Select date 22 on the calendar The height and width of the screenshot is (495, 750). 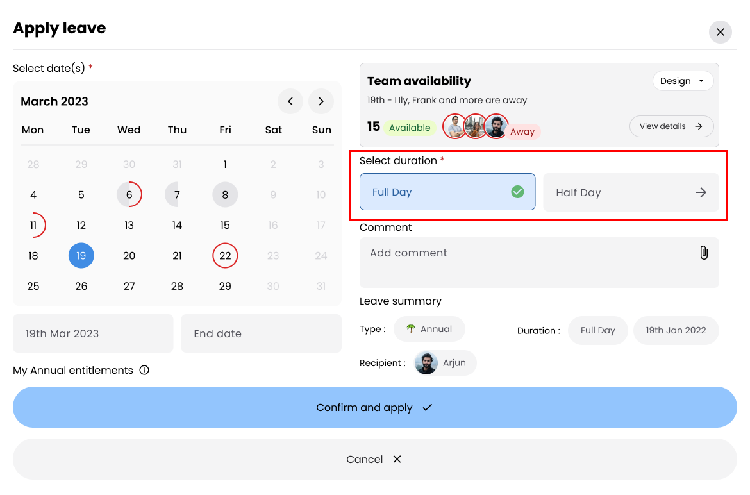[225, 255]
